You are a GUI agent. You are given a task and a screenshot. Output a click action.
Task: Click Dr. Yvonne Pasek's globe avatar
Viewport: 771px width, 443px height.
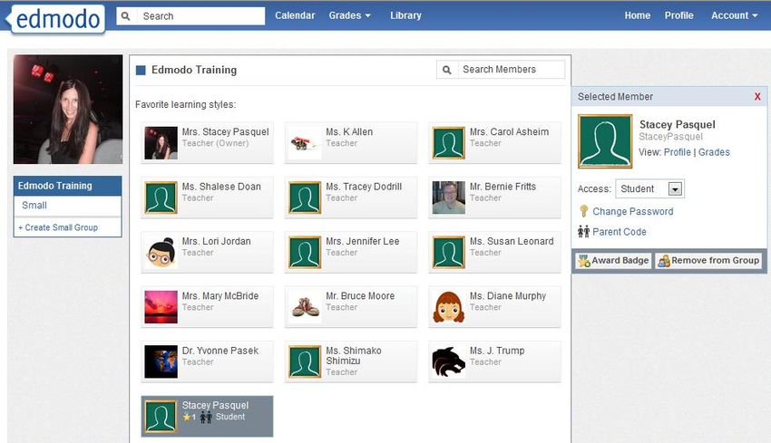click(x=161, y=361)
